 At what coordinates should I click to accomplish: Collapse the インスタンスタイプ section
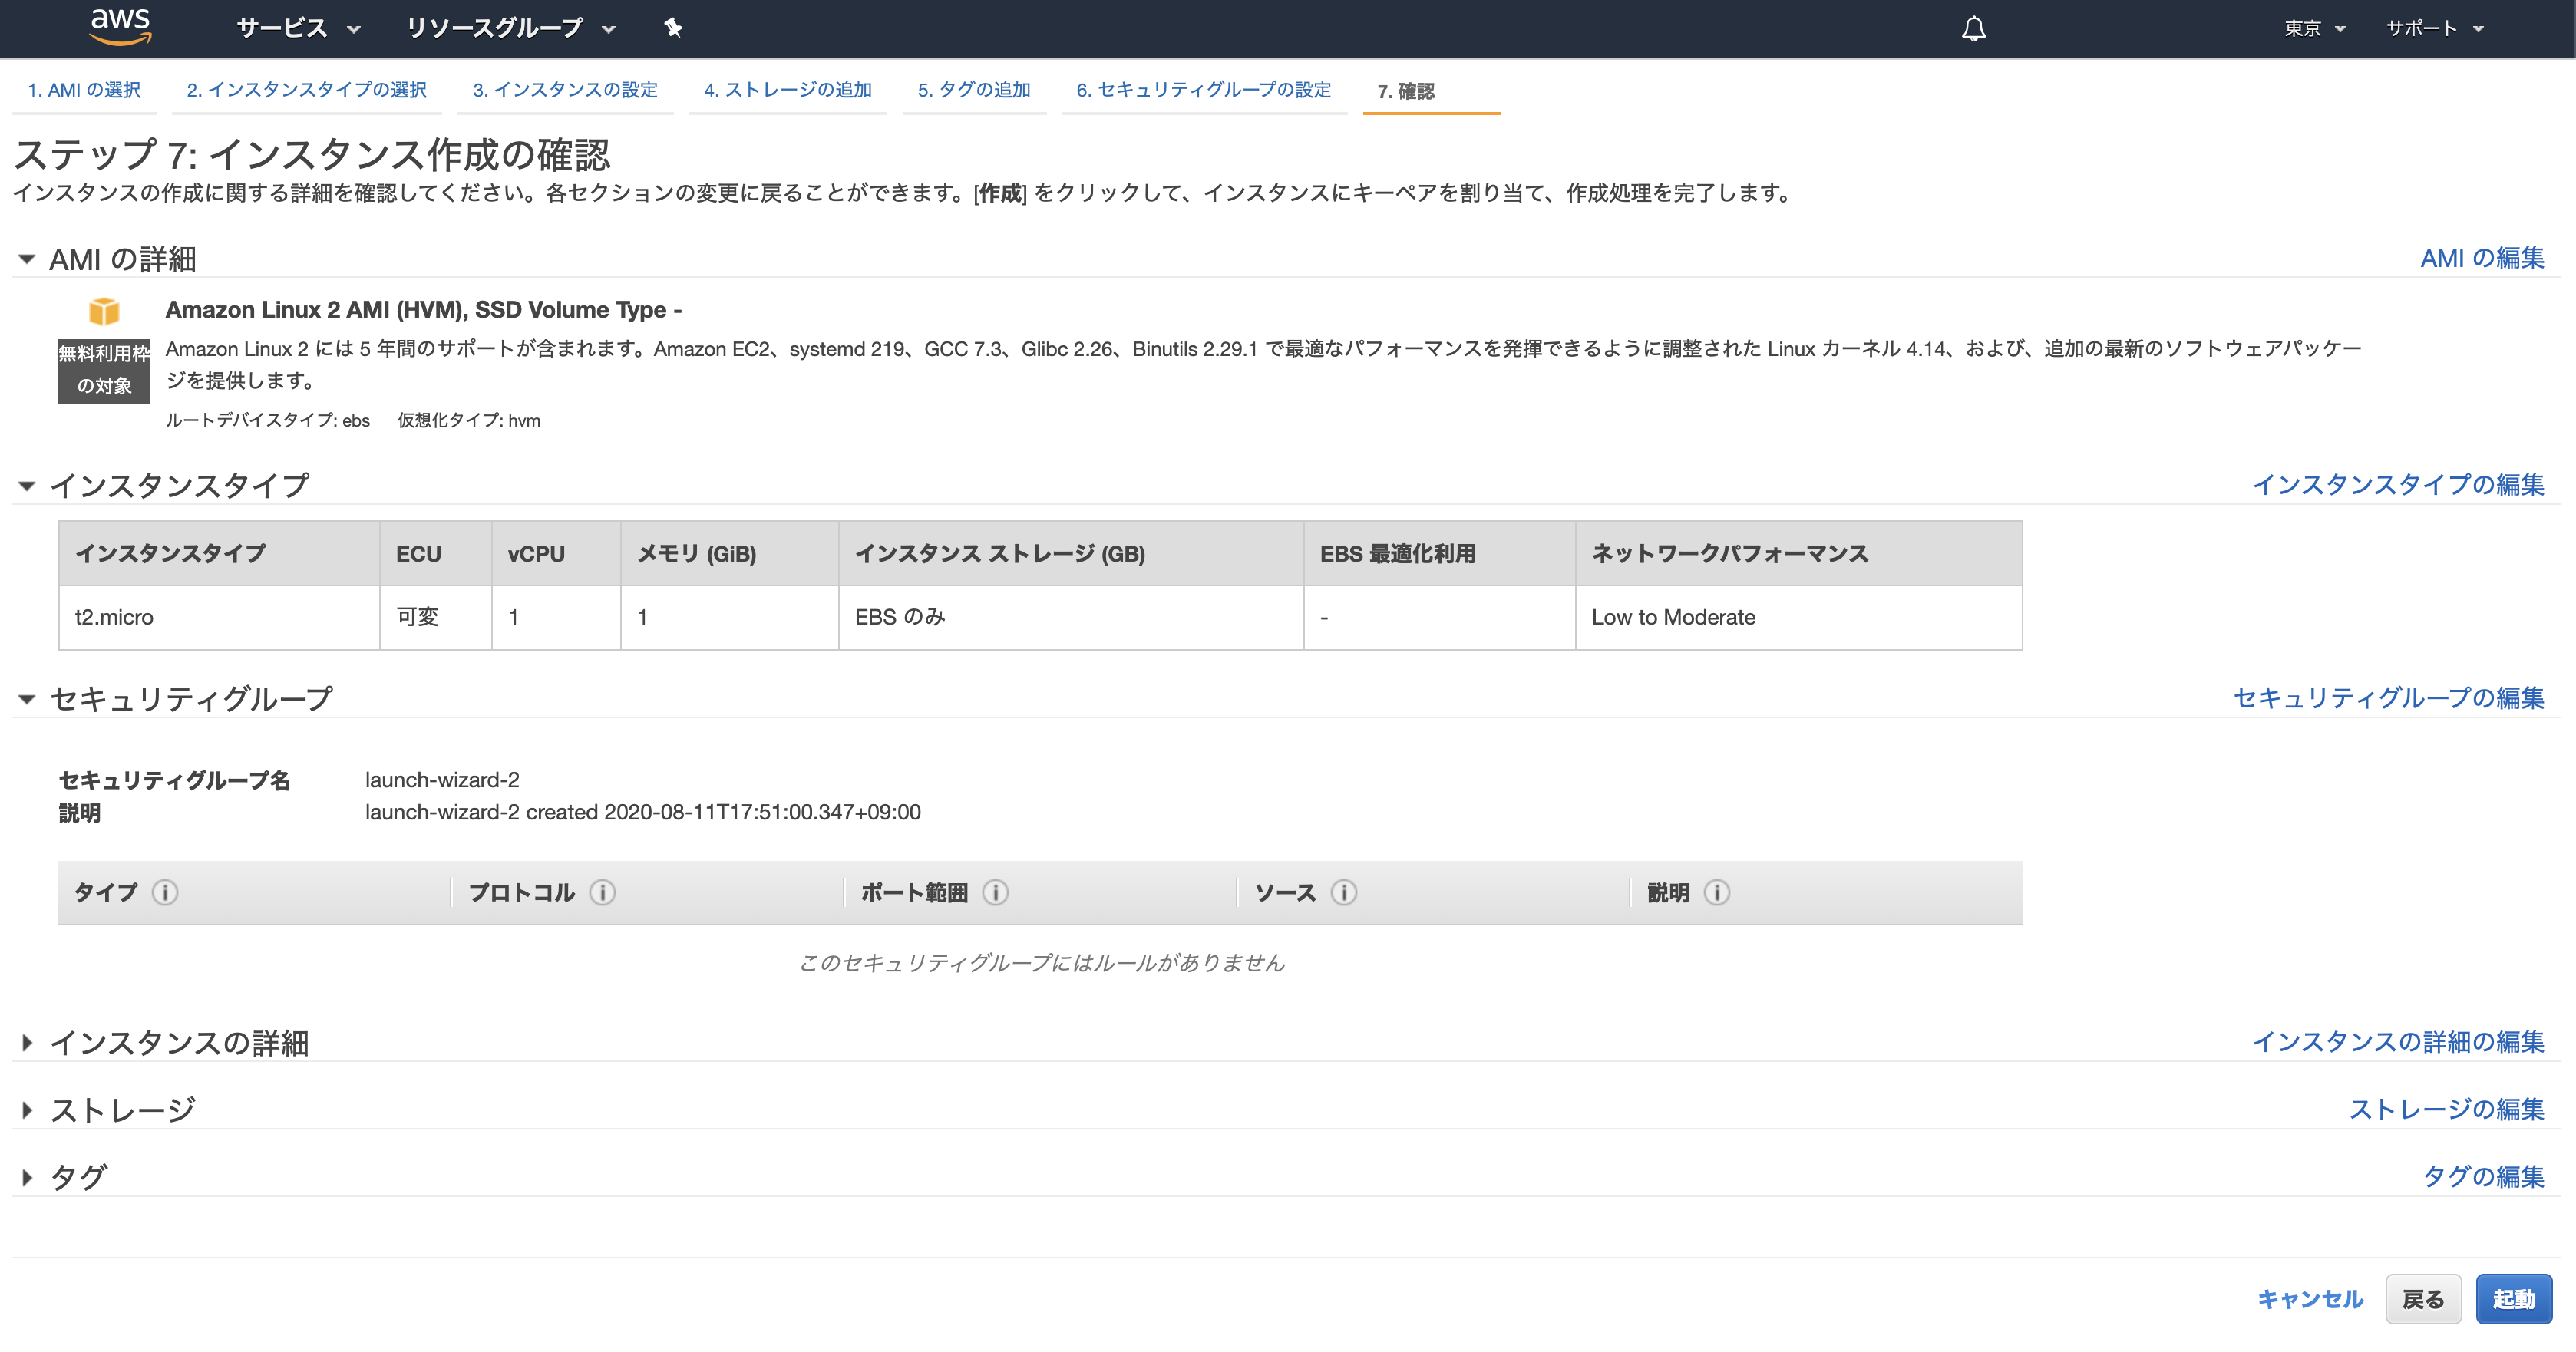(27, 486)
